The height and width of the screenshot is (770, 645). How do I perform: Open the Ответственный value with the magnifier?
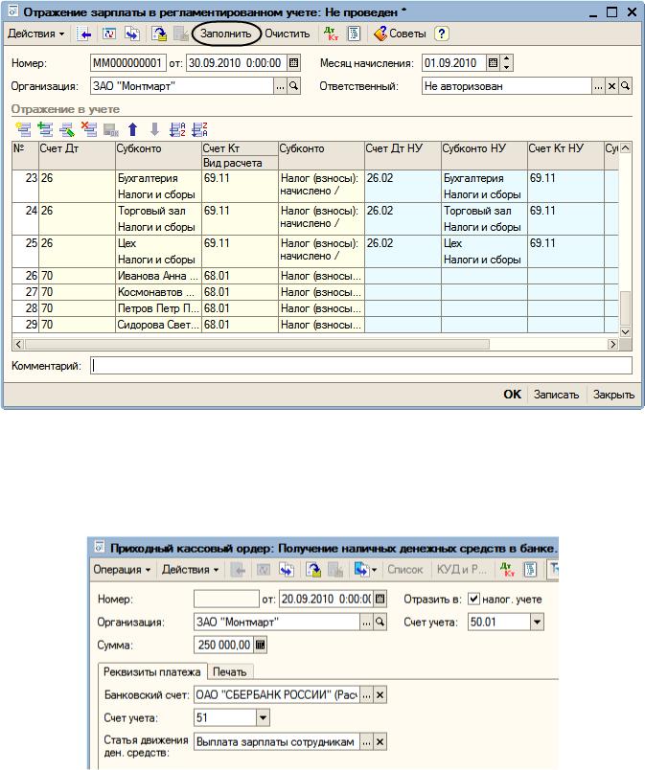(x=625, y=86)
